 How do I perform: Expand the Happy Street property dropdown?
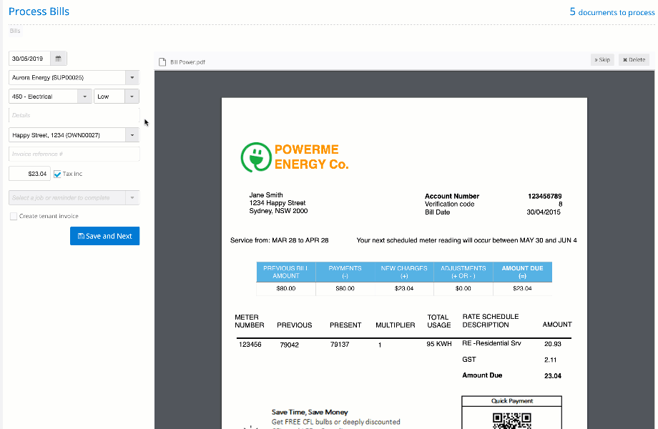point(132,135)
